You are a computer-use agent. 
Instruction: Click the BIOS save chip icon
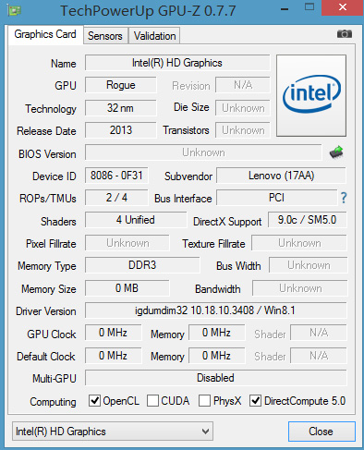click(336, 152)
